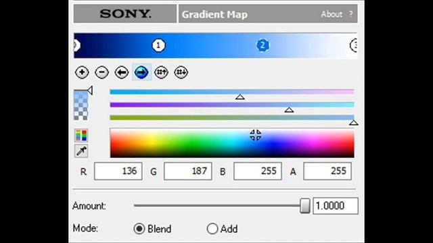Select gradient control point 3 at right edge
Screen dimensions: 433x243
pos(354,45)
